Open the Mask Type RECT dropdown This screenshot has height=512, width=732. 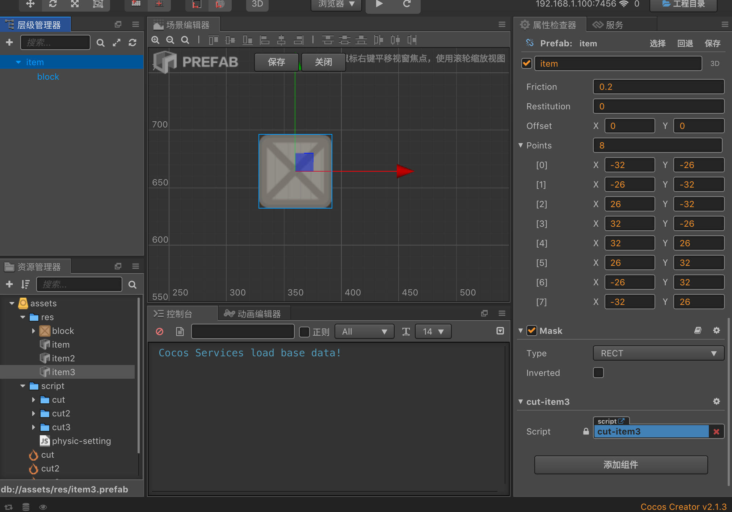tap(658, 353)
